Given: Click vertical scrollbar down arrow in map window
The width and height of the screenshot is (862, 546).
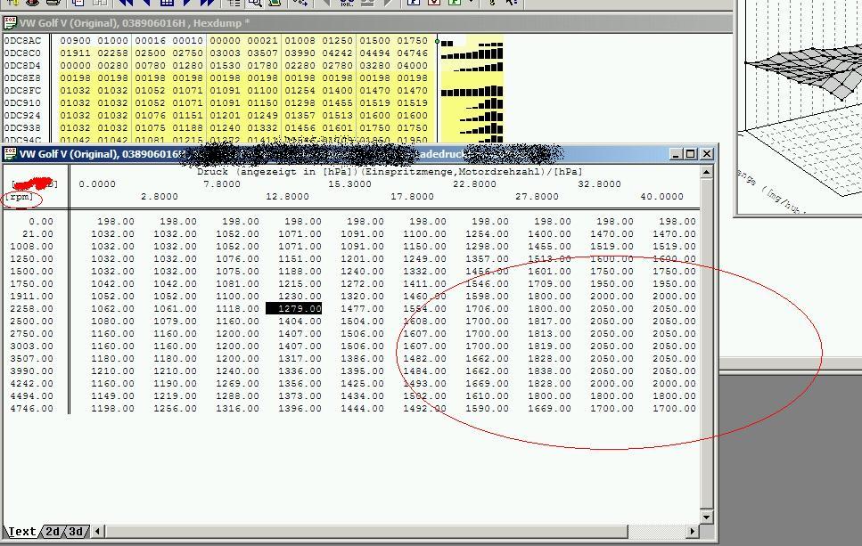Looking at the screenshot, I should click(706, 517).
